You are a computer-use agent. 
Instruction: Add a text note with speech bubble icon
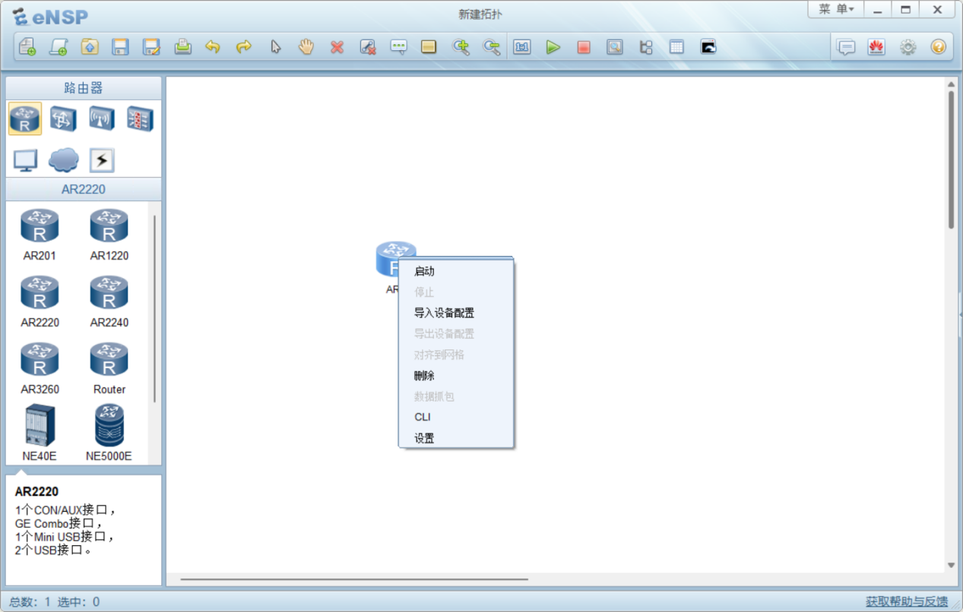coord(398,47)
